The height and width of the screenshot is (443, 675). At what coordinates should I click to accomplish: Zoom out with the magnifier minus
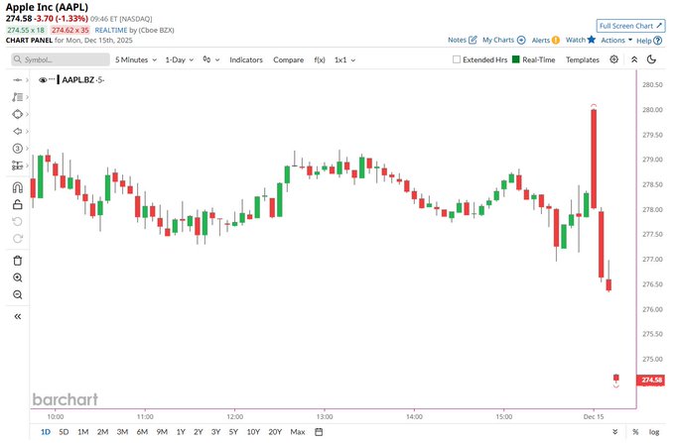(x=18, y=294)
